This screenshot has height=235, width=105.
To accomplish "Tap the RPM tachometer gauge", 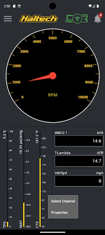I will coord(53,76).
